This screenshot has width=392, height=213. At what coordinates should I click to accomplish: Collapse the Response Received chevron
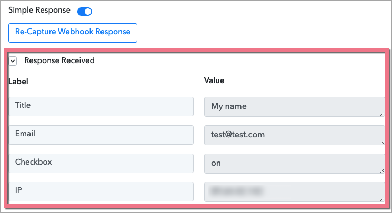coord(13,61)
